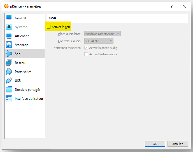193x152 pixels.
Task: Open Affichage display icon
Action: pyautogui.click(x=9, y=36)
